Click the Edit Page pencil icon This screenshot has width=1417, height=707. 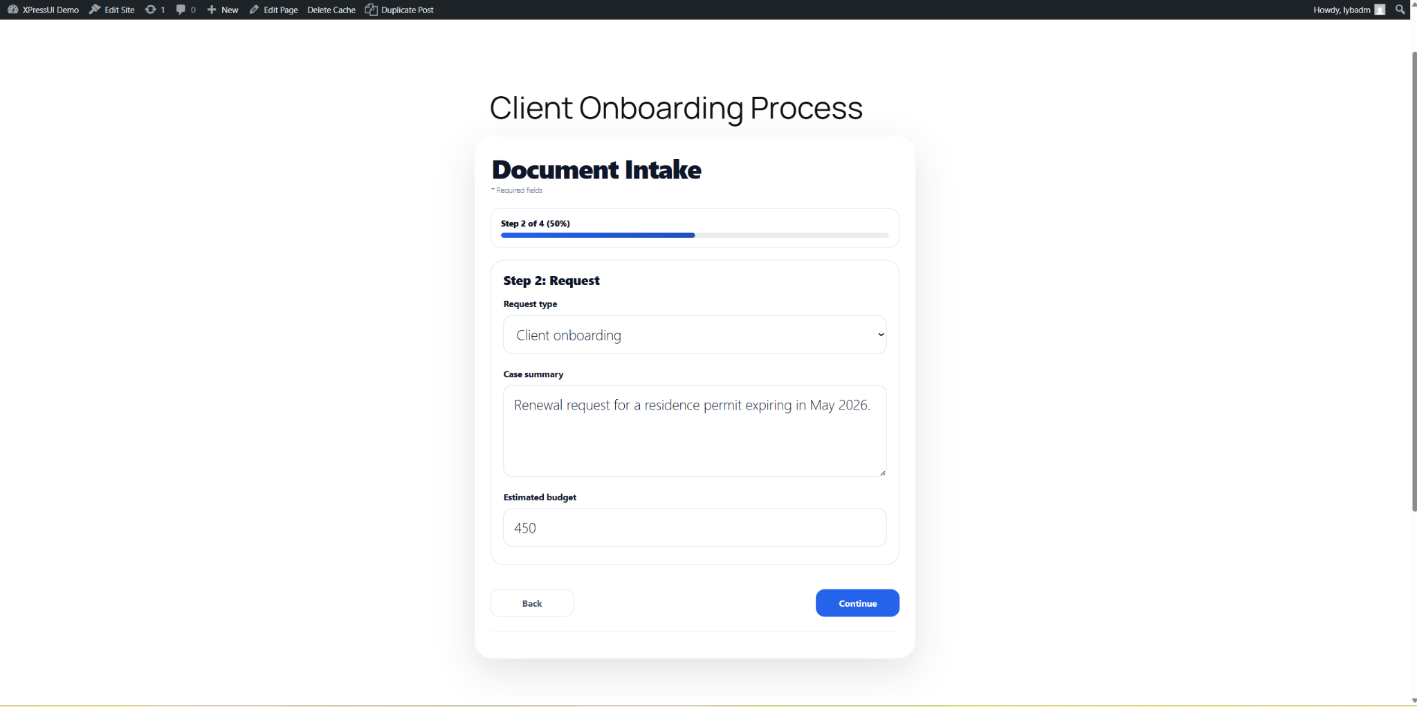pos(253,10)
